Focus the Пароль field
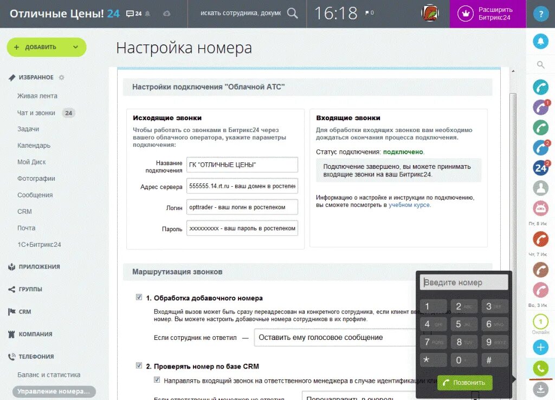The width and height of the screenshot is (555, 400). (x=242, y=228)
